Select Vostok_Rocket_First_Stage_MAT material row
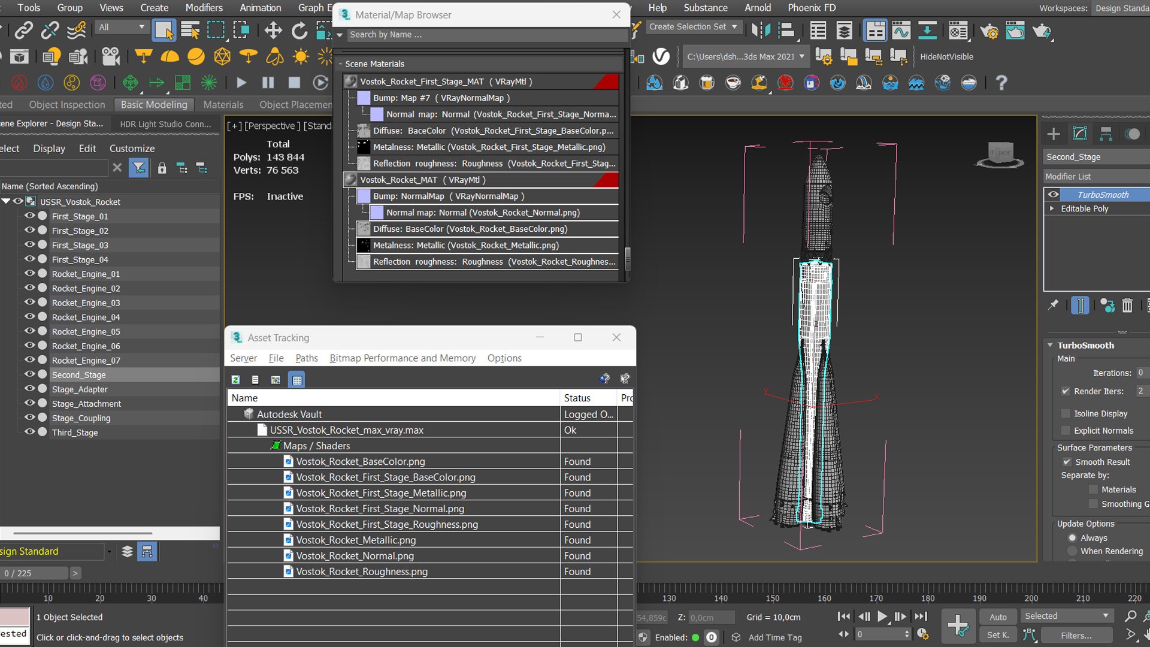This screenshot has height=647, width=1150. click(x=481, y=81)
